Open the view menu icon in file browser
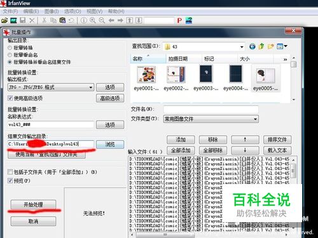 coord(282,46)
